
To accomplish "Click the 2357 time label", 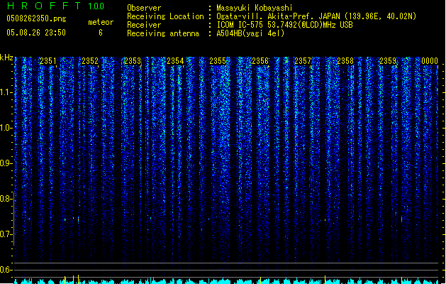I will tap(303, 61).
